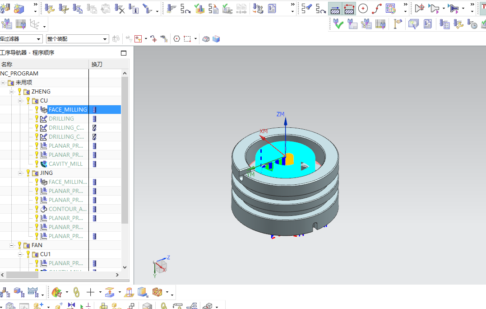This screenshot has width=486, height=309.
Task: Click the Create Tool icon
Action: click(x=5, y=9)
